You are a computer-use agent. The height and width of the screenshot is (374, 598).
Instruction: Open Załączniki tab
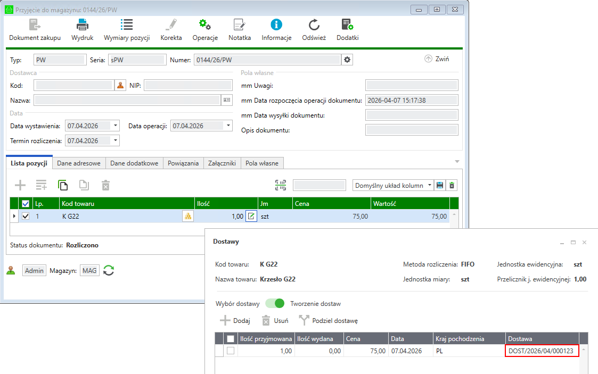222,163
